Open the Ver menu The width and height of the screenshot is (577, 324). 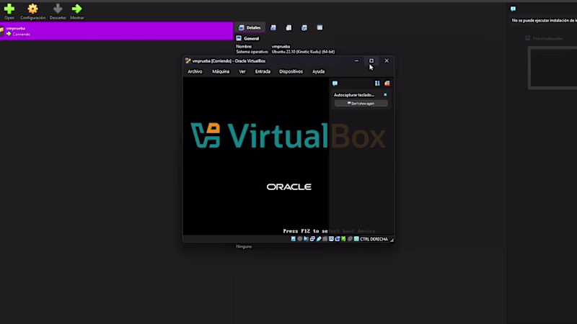tap(242, 71)
